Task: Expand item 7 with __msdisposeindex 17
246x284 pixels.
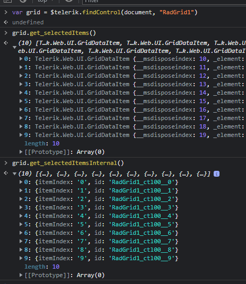Action: (21, 118)
